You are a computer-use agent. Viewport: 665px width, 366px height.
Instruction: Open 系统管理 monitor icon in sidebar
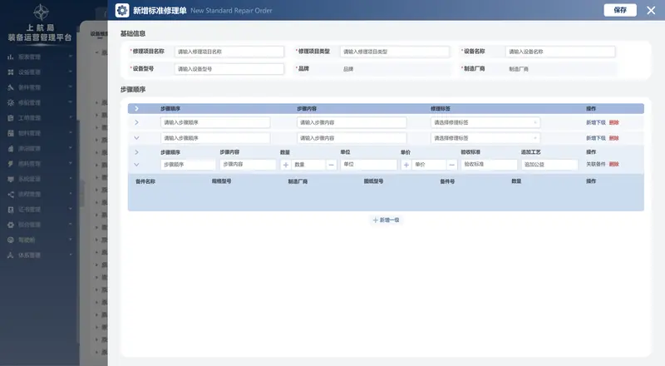[11, 179]
